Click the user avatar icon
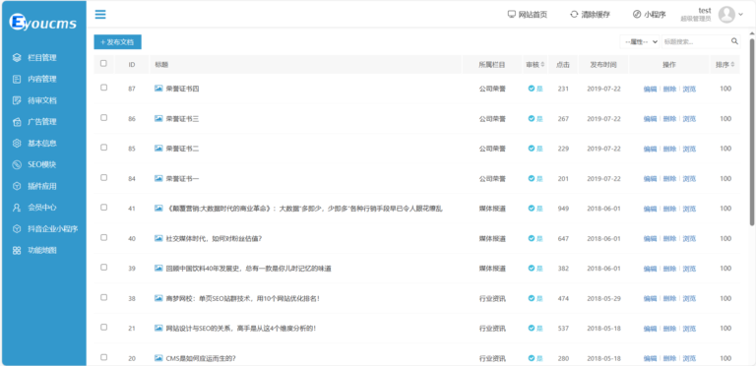 (726, 15)
